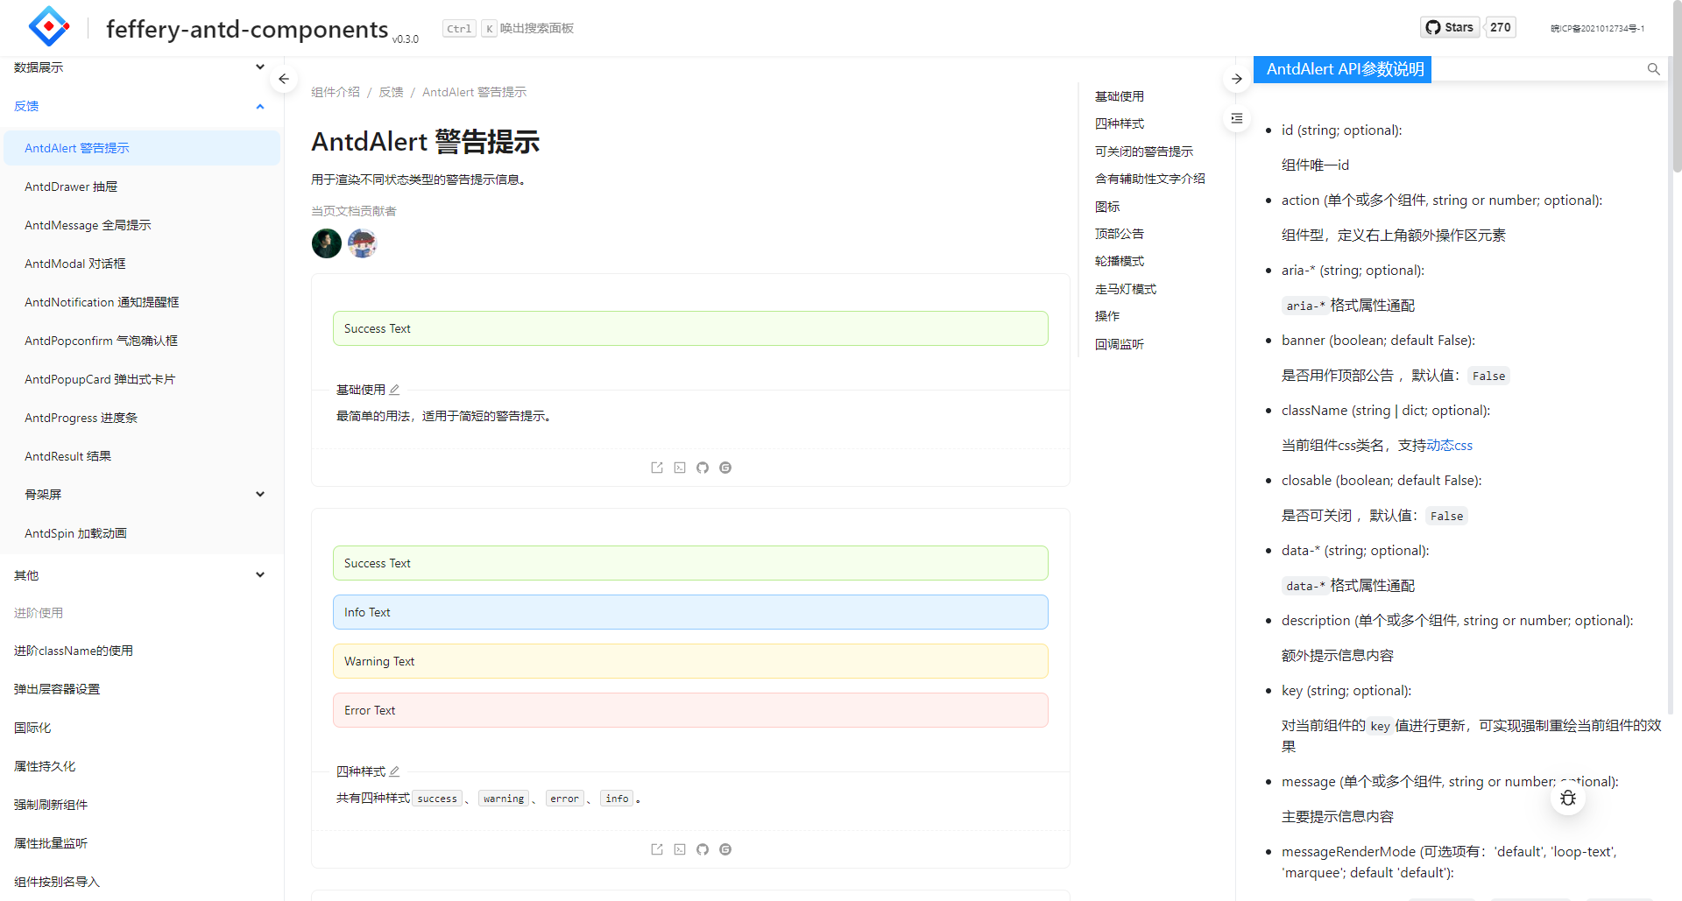Open the 四种样式 demo in a new window
Screen dimensions: 1682x901
pyautogui.click(x=657, y=849)
